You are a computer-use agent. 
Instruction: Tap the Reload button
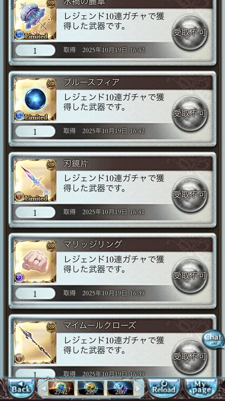(164, 387)
